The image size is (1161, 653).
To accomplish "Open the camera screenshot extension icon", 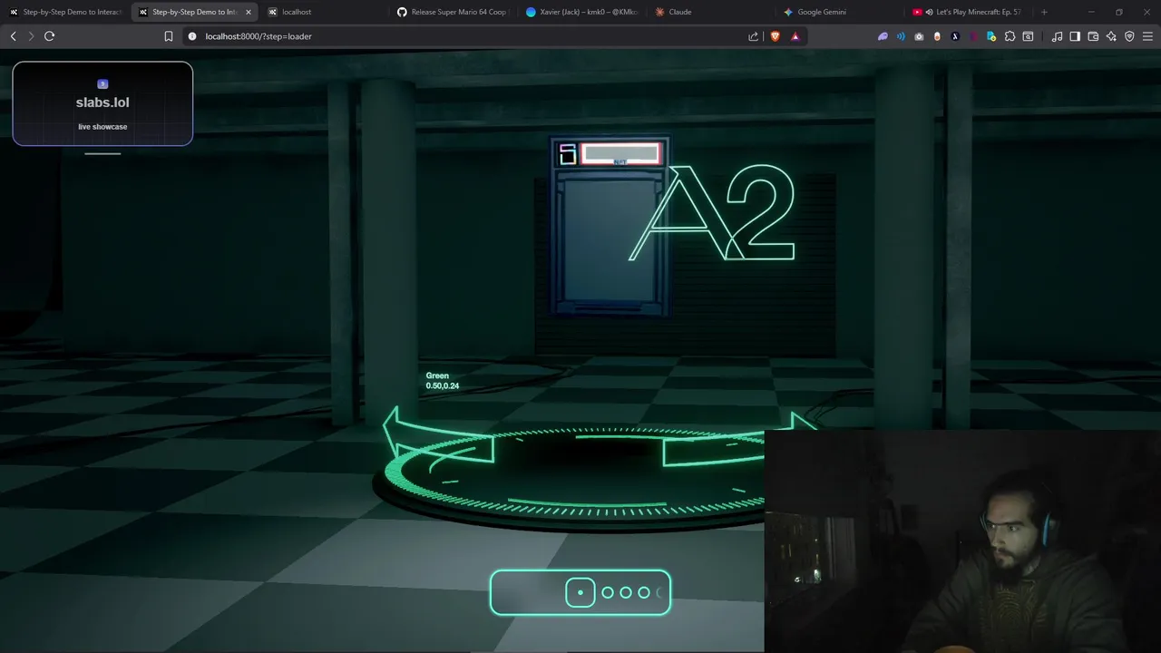I will [x=919, y=36].
